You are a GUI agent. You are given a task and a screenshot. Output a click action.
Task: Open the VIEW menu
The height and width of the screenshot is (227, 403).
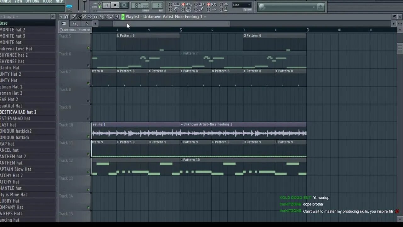click(18, 1)
